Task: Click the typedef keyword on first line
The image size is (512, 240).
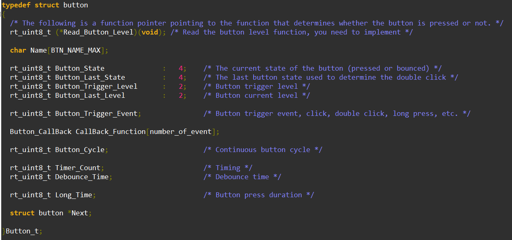Action: coord(16,5)
